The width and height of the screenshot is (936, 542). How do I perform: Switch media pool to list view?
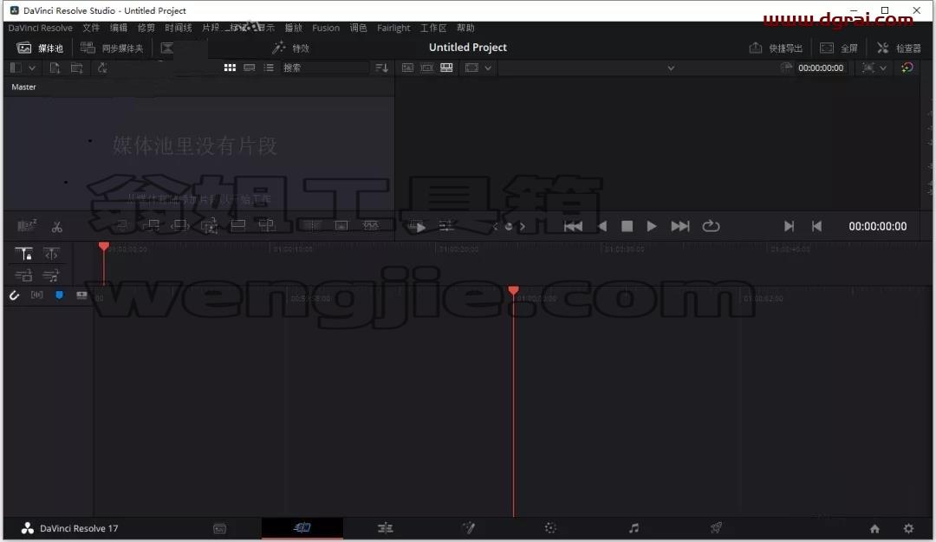pyautogui.click(x=270, y=68)
